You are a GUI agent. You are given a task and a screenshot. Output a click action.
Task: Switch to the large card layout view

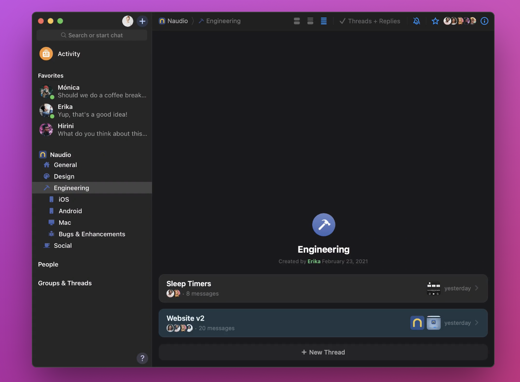coord(297,21)
